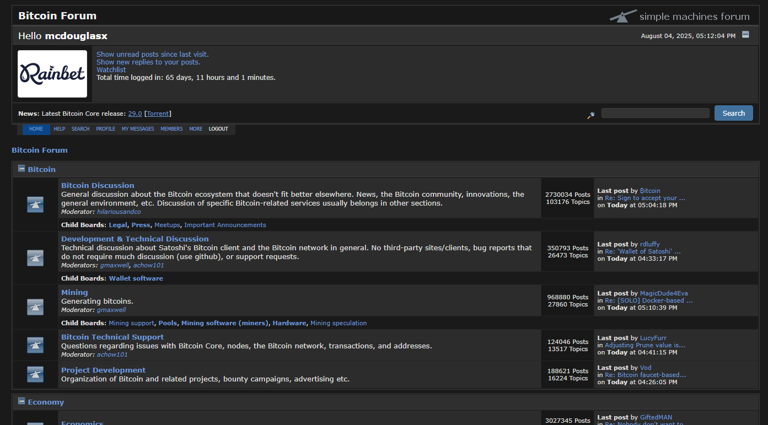Collapse the header info with upshrink icon
This screenshot has width=768, height=425.
745,34
